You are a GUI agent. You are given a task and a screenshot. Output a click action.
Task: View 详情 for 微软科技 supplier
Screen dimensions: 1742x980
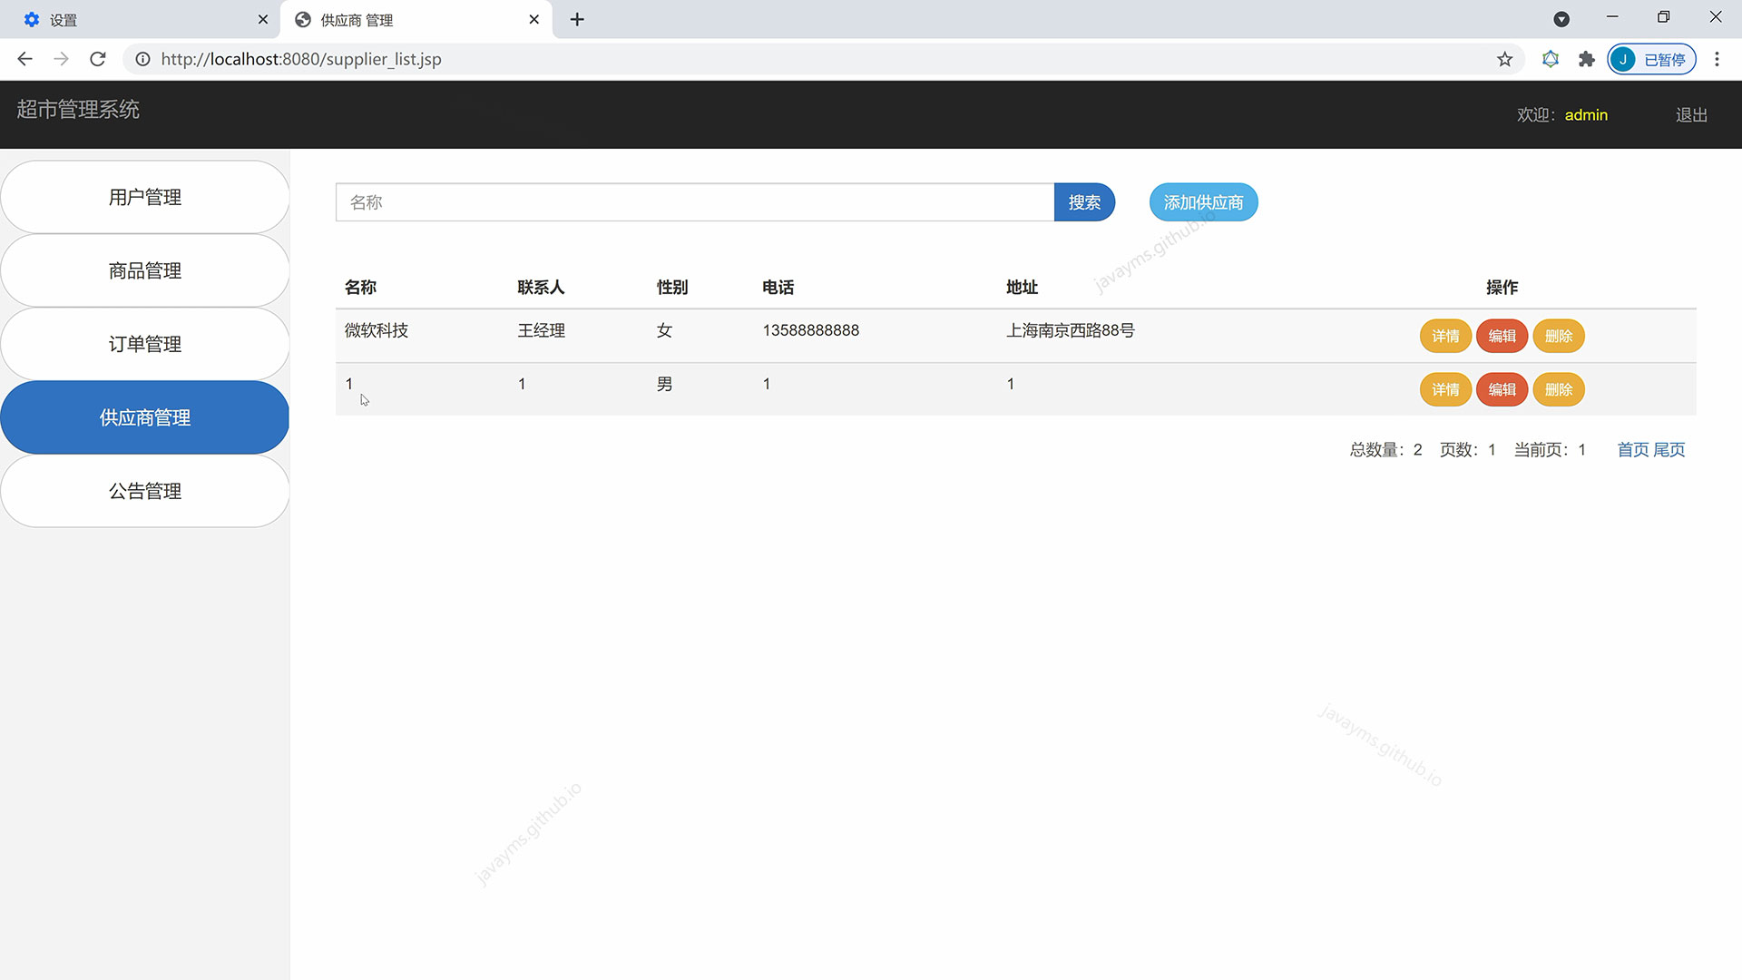click(x=1444, y=336)
